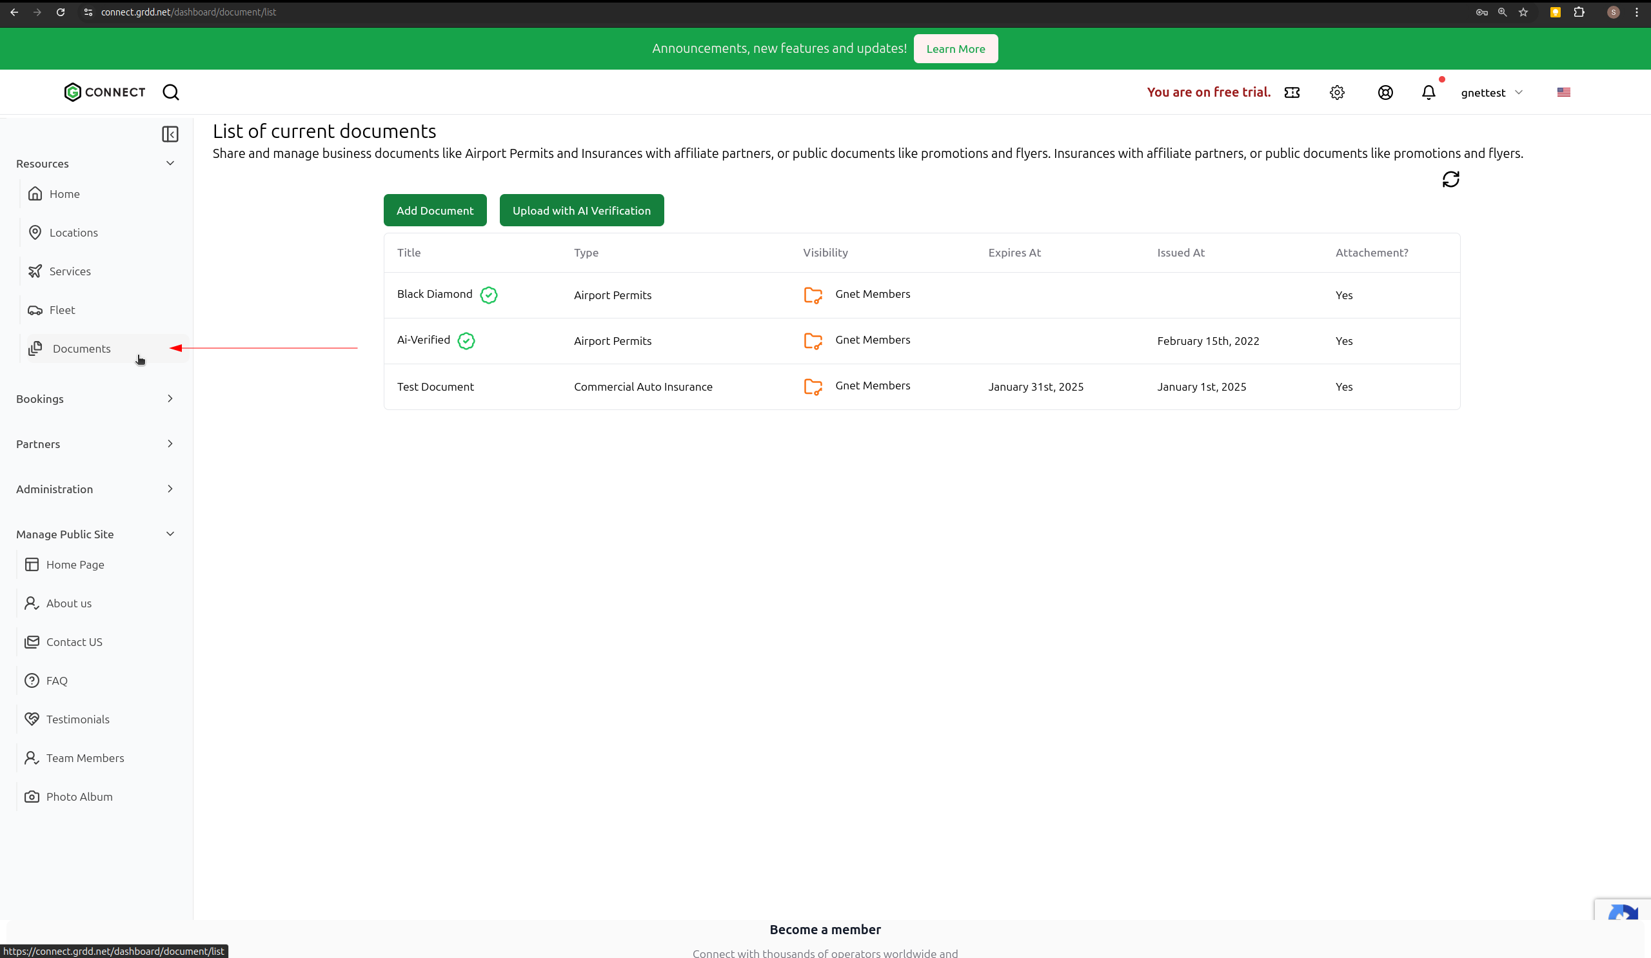Open the settings gear in header
This screenshot has height=958, width=1651.
pyautogui.click(x=1337, y=92)
